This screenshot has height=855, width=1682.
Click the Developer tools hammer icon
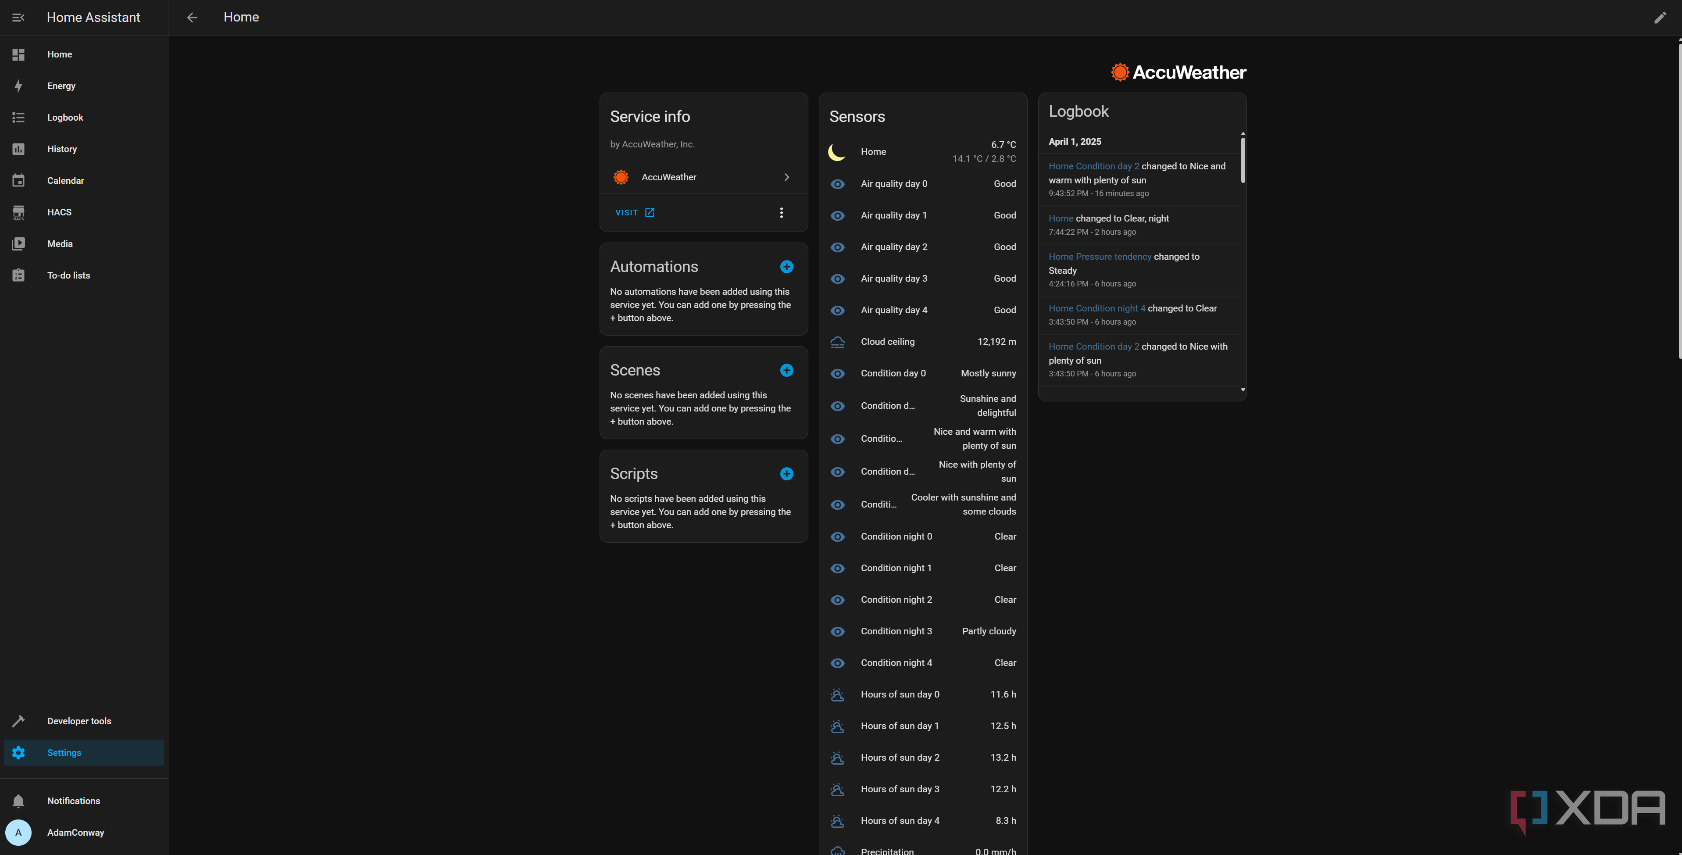point(18,721)
